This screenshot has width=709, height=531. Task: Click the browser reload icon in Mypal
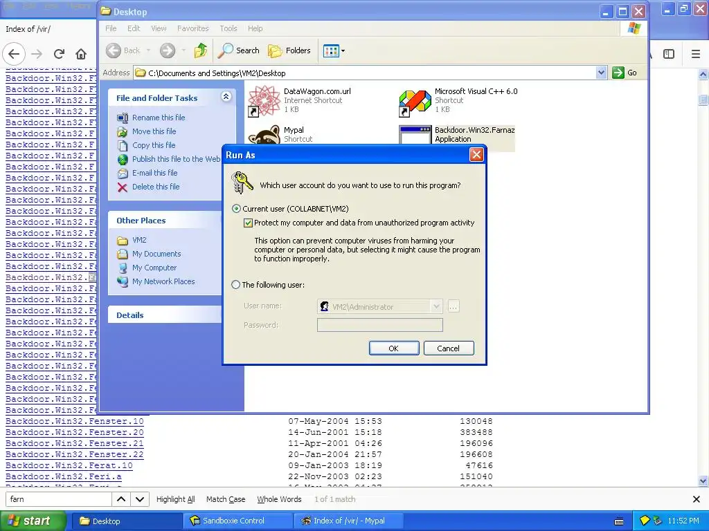(59, 54)
